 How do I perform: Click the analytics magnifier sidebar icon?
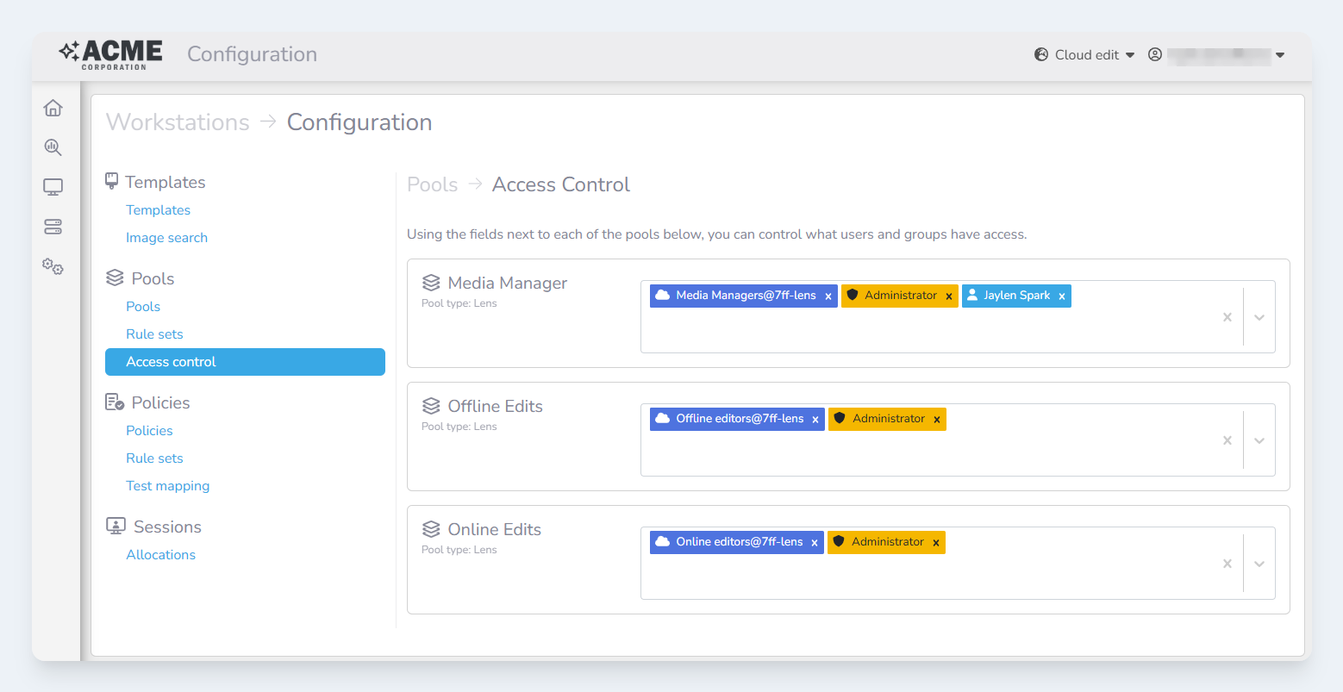(53, 147)
